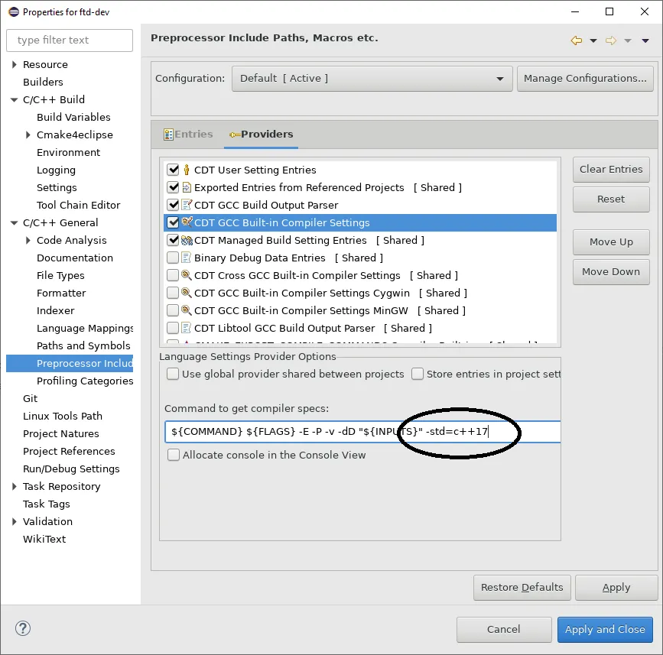Uncheck CDT User Setting Entries checkbox

click(x=173, y=170)
